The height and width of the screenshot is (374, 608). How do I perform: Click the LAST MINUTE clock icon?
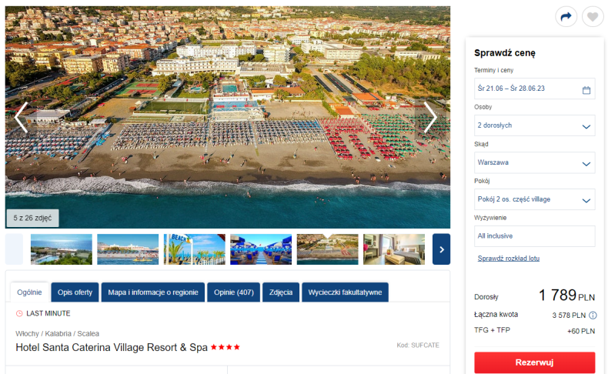19,313
